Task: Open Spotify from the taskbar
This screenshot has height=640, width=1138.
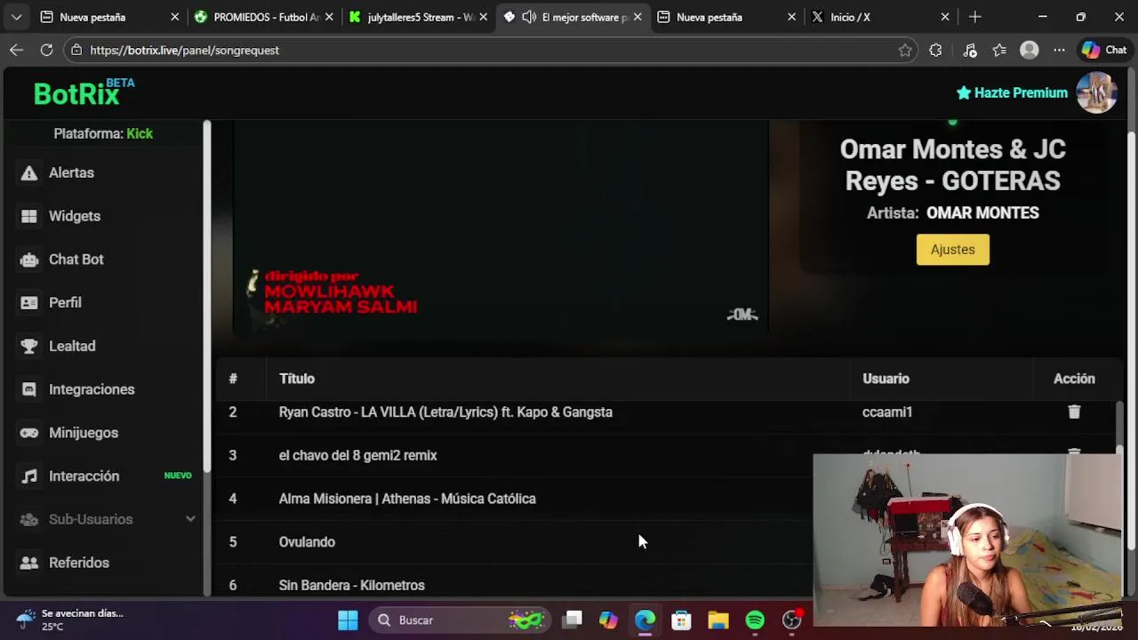Action: point(755,620)
